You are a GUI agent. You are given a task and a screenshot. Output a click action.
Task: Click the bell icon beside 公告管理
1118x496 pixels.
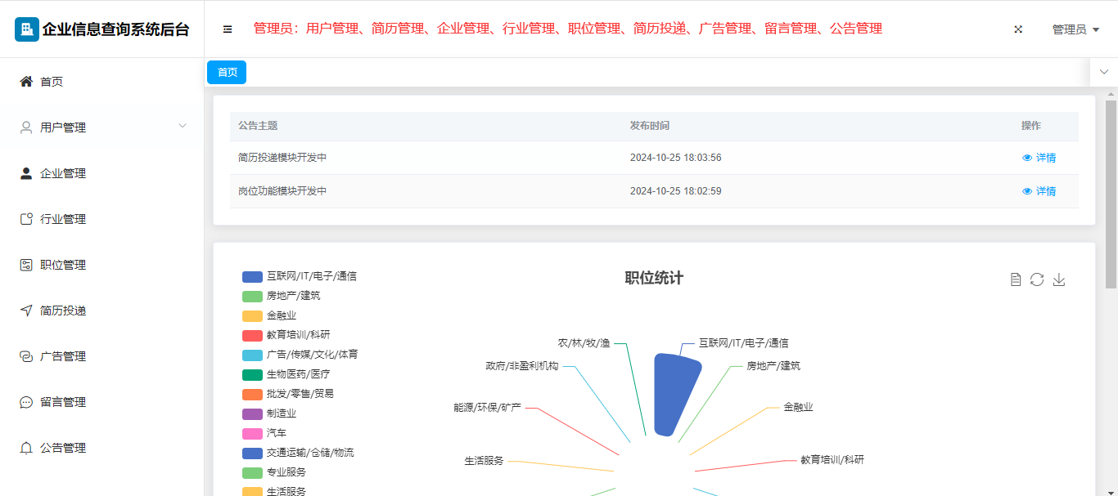point(26,448)
